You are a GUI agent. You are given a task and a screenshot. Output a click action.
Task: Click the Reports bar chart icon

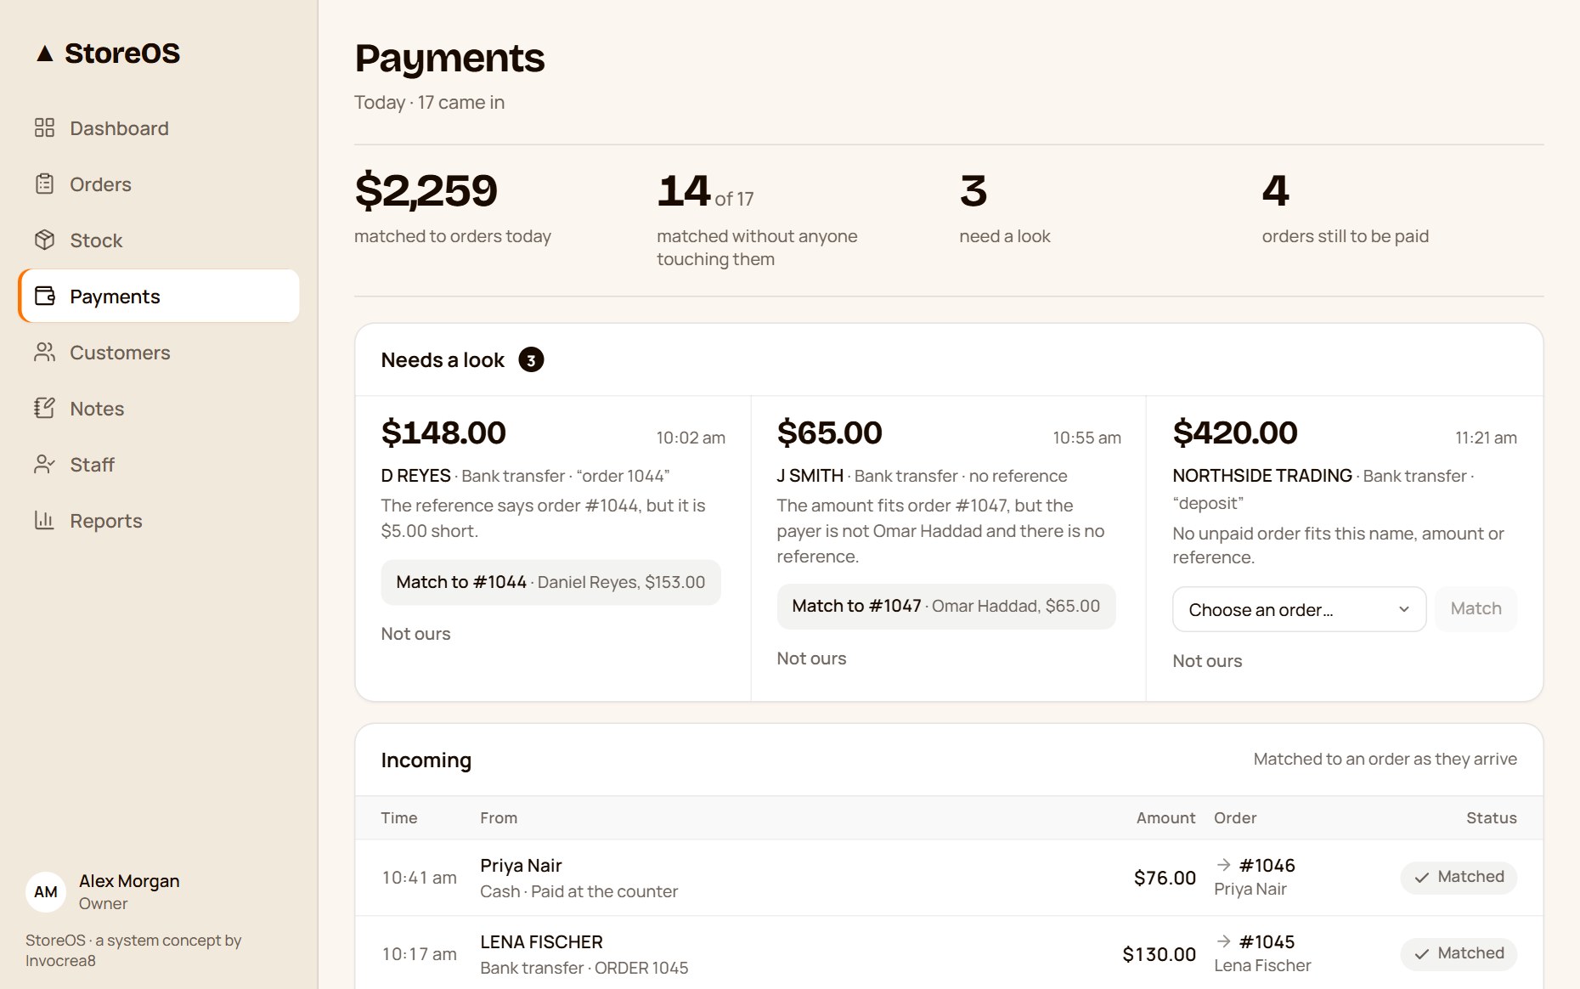tap(44, 521)
